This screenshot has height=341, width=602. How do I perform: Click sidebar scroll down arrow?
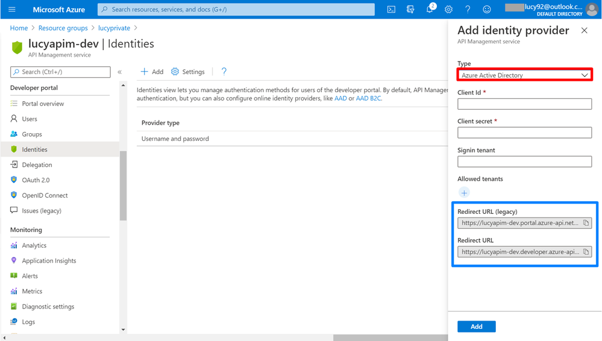[124, 330]
